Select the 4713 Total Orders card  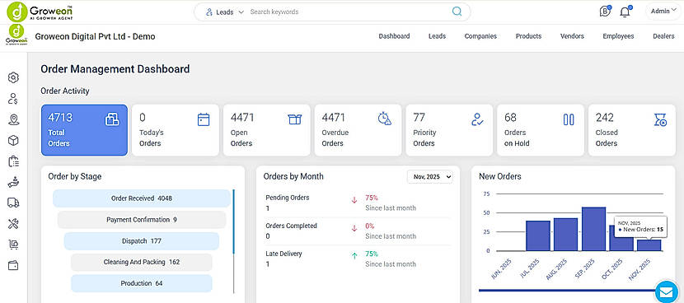point(84,130)
